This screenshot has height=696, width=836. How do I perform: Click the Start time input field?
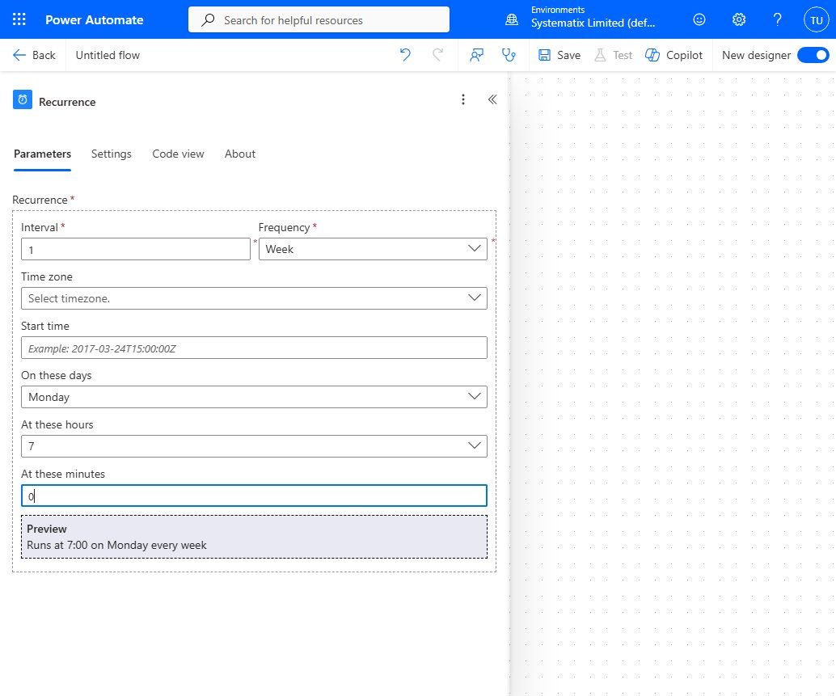[x=254, y=348]
